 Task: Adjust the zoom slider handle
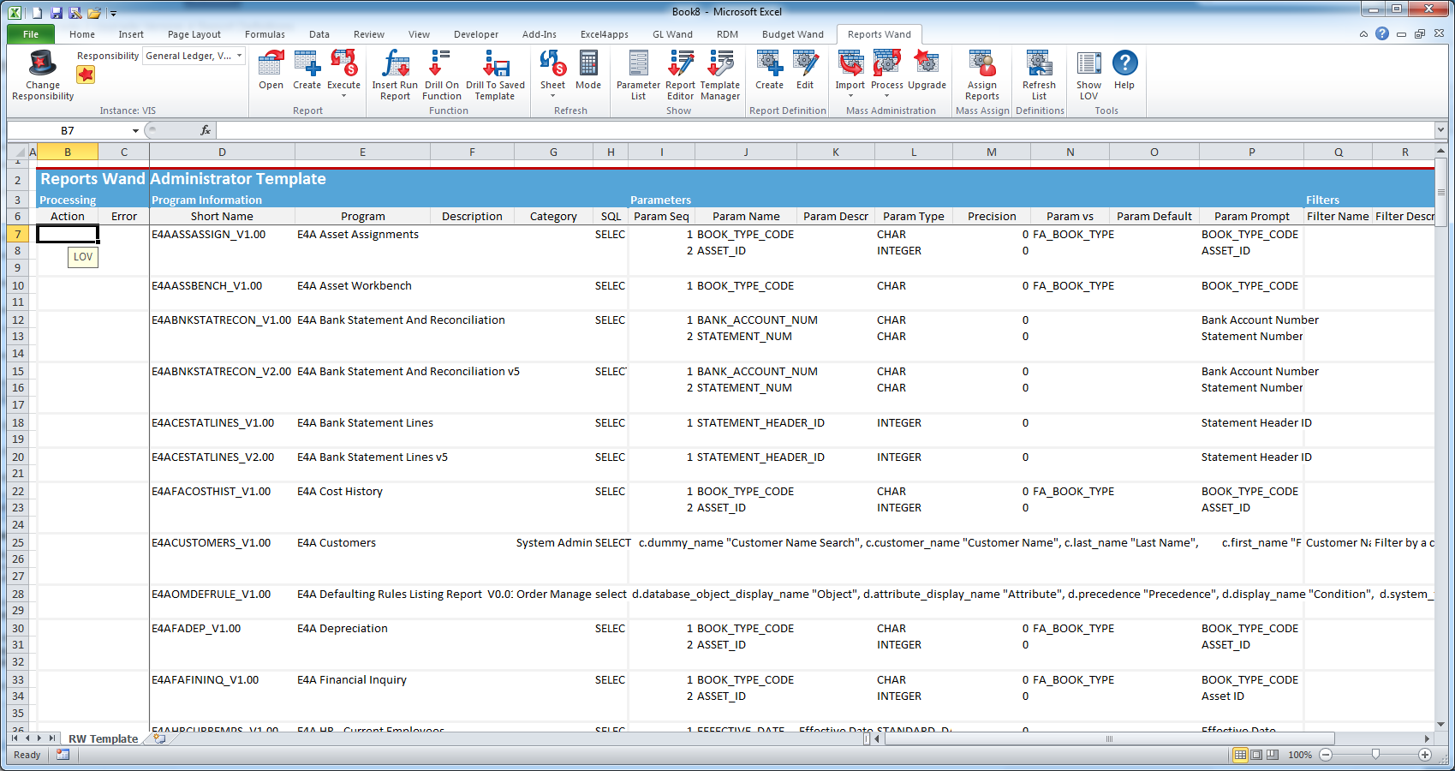click(1375, 755)
